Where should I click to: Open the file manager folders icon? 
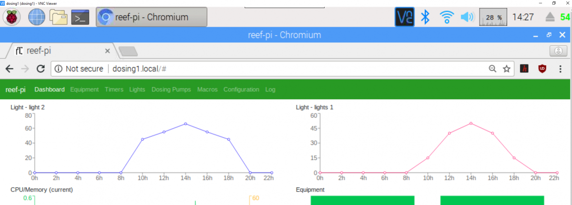point(59,18)
